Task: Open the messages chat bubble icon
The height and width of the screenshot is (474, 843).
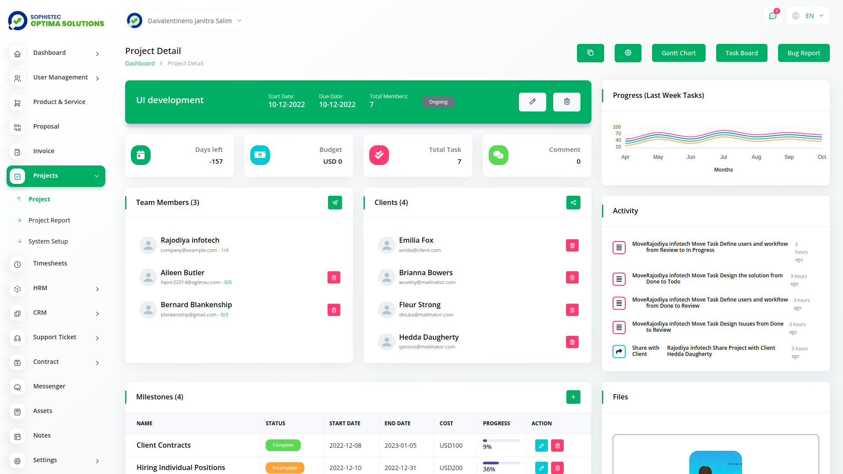Action: coord(773,15)
